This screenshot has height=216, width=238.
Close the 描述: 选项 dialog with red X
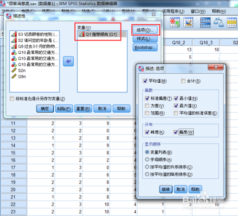pos(216,67)
